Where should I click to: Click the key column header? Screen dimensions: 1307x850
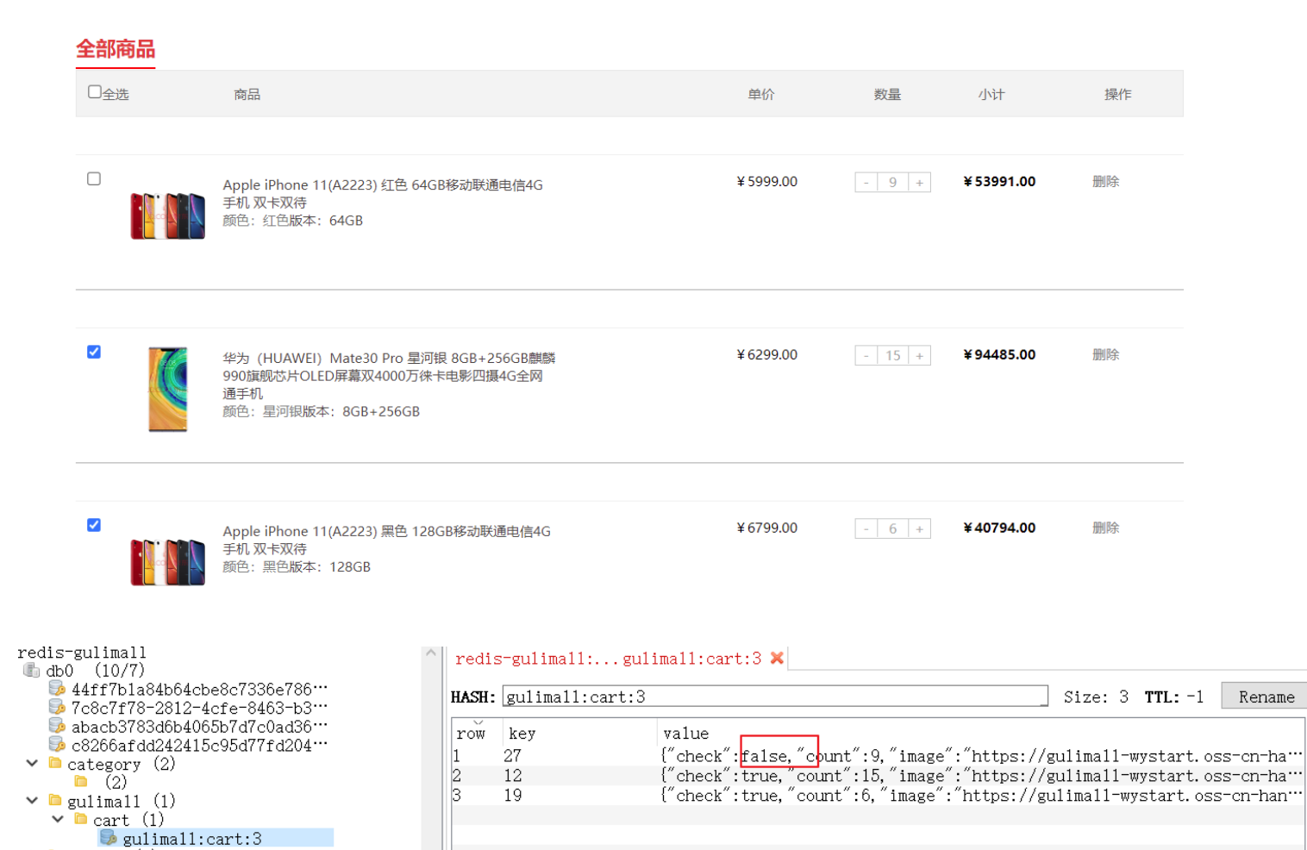point(522,733)
